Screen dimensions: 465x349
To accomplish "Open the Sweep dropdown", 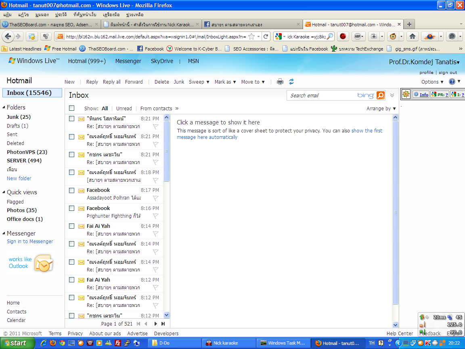I will 199,82.
